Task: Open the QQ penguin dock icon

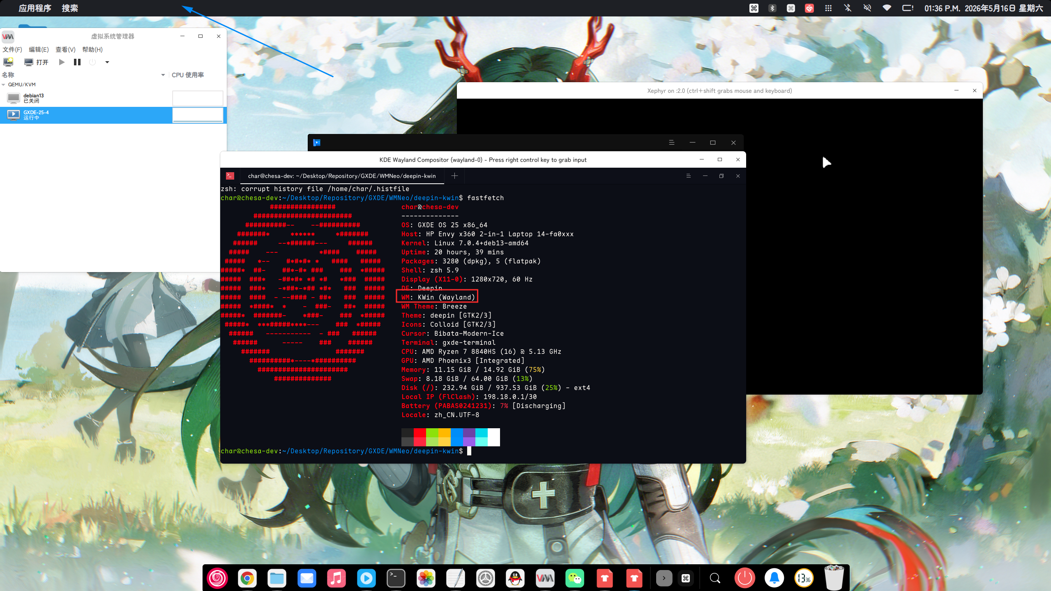Action: [515, 578]
